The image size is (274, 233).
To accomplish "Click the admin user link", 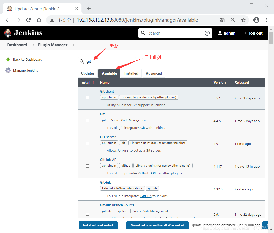I will click(229, 33).
